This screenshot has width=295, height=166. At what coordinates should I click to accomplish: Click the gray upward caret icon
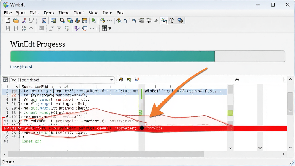coord(31,28)
